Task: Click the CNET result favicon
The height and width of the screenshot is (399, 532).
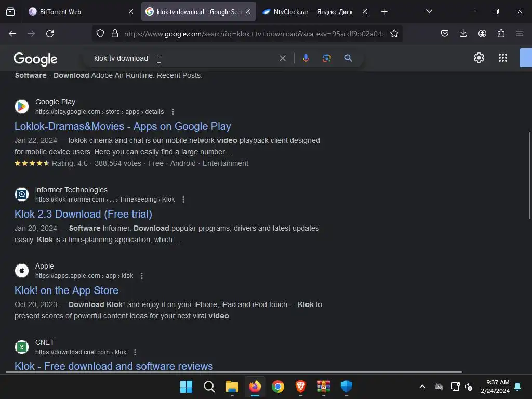Action: (22, 347)
